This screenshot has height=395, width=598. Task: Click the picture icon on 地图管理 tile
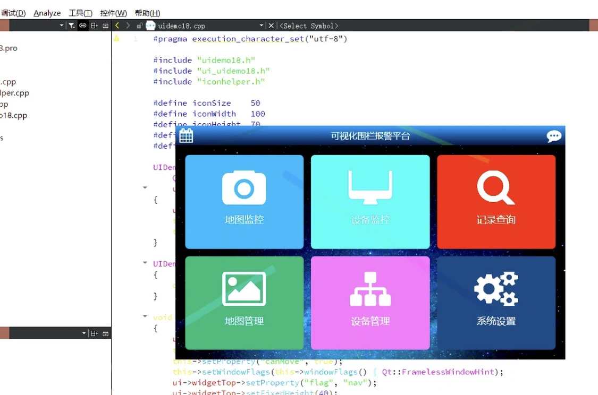244,288
